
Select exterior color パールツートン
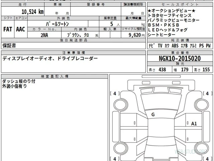tap(57, 24)
